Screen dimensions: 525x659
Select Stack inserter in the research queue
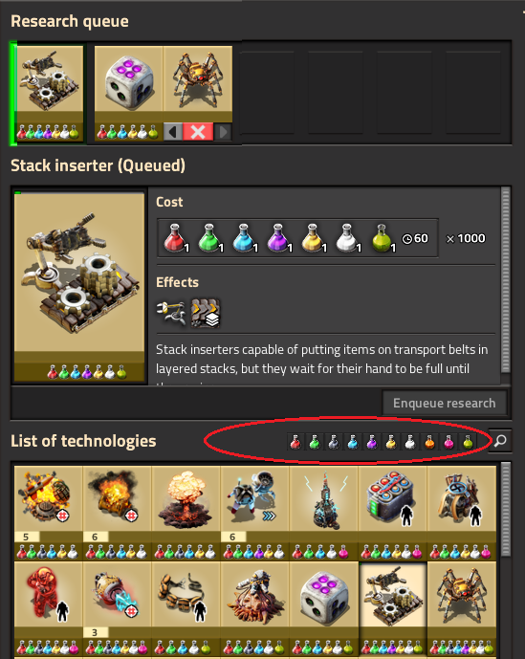pos(50,93)
